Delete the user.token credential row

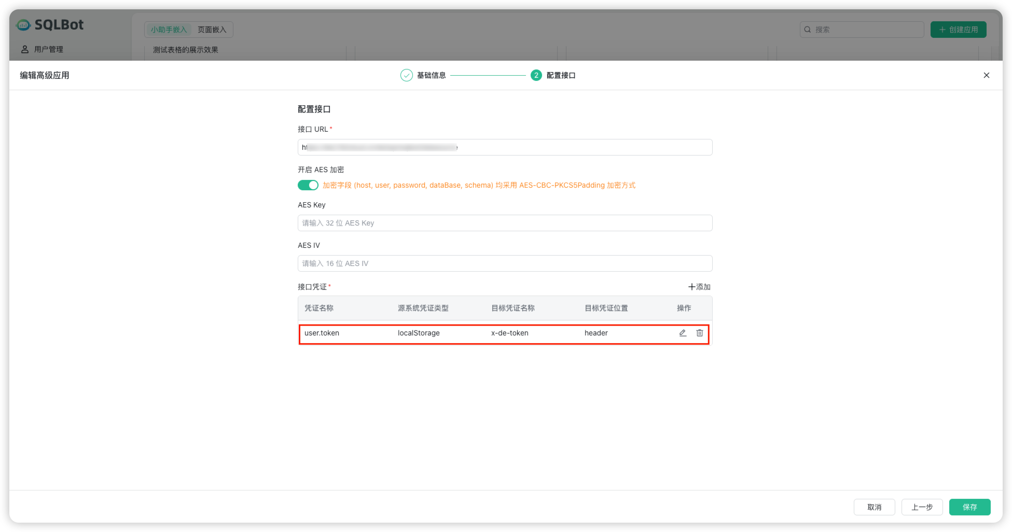[699, 333]
